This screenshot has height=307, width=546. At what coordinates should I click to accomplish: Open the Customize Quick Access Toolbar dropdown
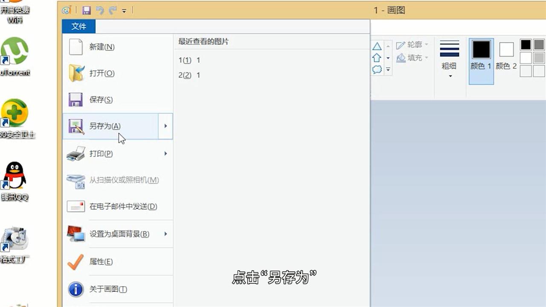pyautogui.click(x=124, y=11)
